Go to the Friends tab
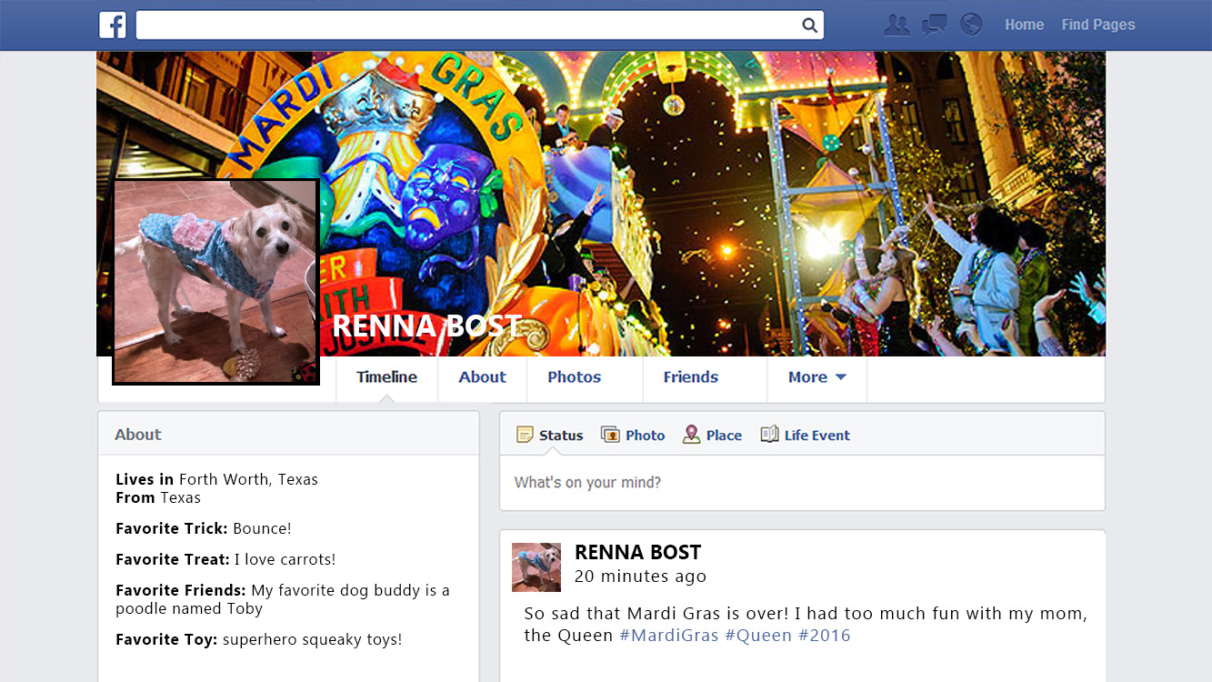The height and width of the screenshot is (682, 1212). pyautogui.click(x=690, y=377)
